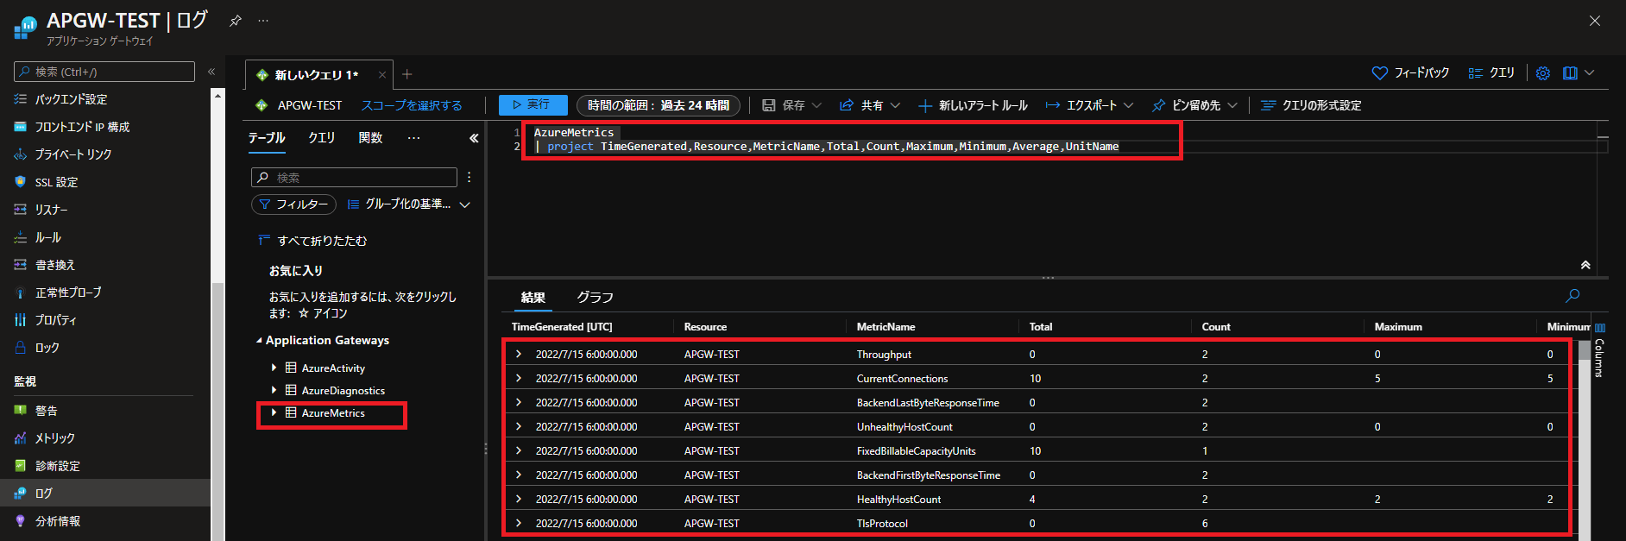Expand the HealthyHostCount result row
This screenshot has height=541, width=1626.
[x=519, y=499]
